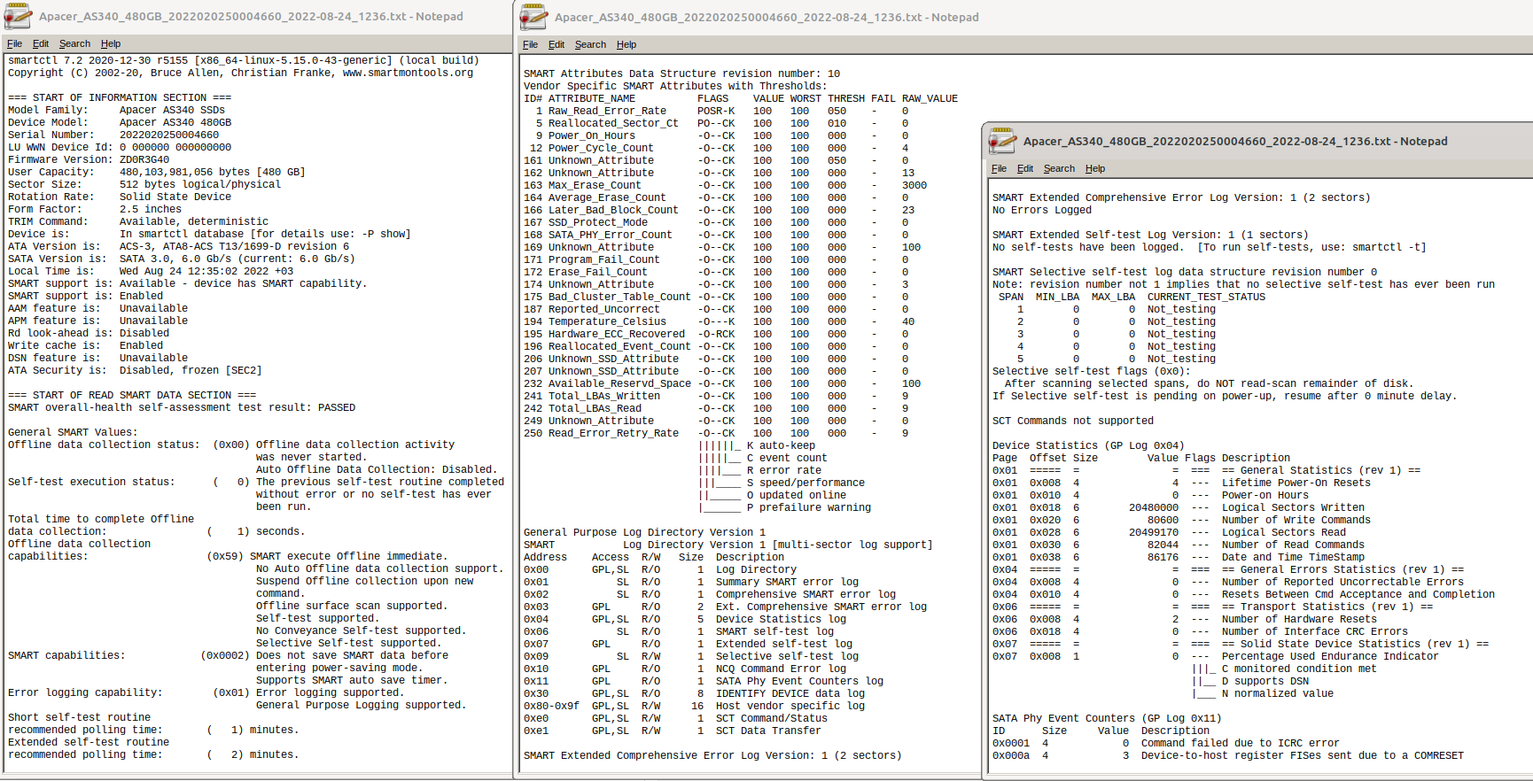This screenshot has height=781, width=1533.
Task: Click the Notepad icon in the rightmost window's title bar
Action: click(x=1002, y=141)
